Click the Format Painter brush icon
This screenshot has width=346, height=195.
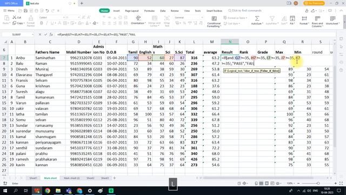coord(31,18)
